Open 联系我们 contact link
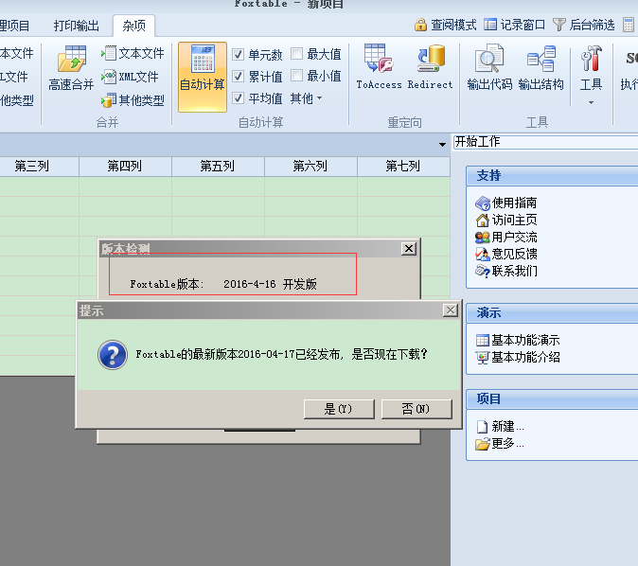This screenshot has height=566, width=638. 506,271
